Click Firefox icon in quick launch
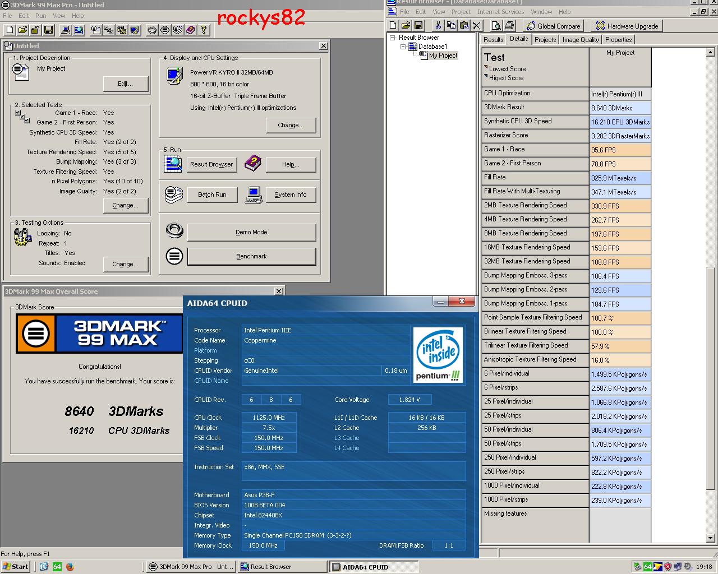 click(x=70, y=567)
